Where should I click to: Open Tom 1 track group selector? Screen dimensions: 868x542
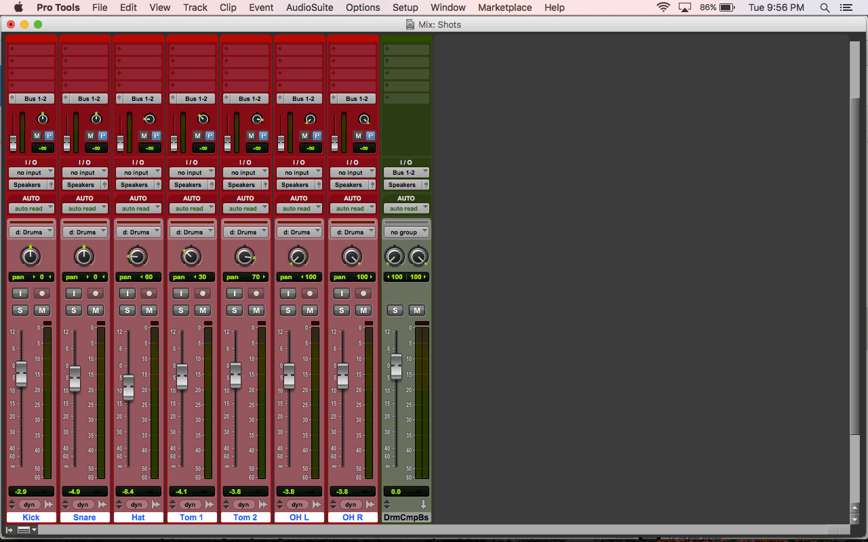tap(192, 232)
